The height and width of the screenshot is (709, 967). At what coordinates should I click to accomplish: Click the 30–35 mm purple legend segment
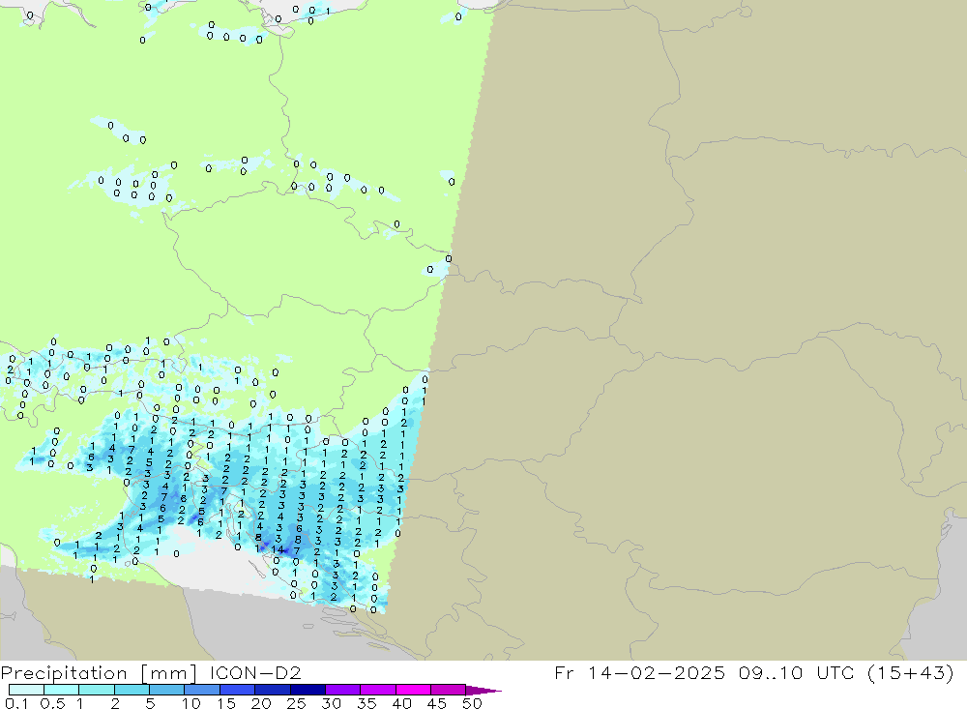[343, 690]
